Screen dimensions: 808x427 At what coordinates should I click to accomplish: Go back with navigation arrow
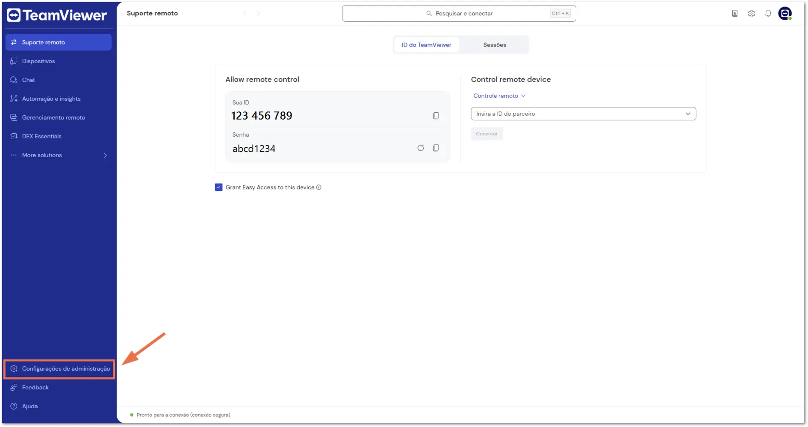245,14
